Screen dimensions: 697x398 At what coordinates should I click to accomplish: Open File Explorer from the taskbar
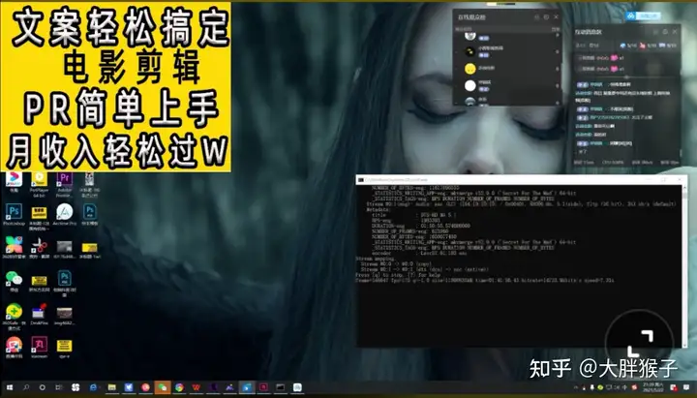[112, 387]
